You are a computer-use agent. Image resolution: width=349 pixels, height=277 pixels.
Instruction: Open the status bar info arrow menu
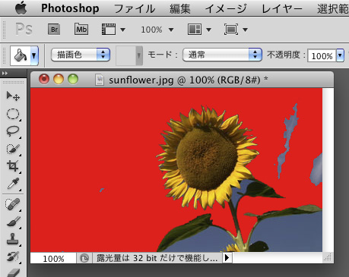click(x=227, y=258)
